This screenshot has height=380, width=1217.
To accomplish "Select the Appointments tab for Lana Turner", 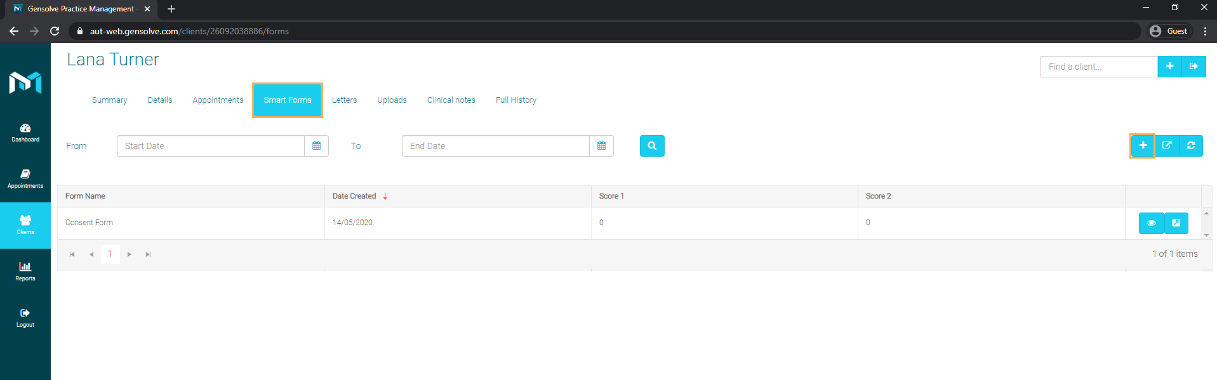I will [218, 100].
